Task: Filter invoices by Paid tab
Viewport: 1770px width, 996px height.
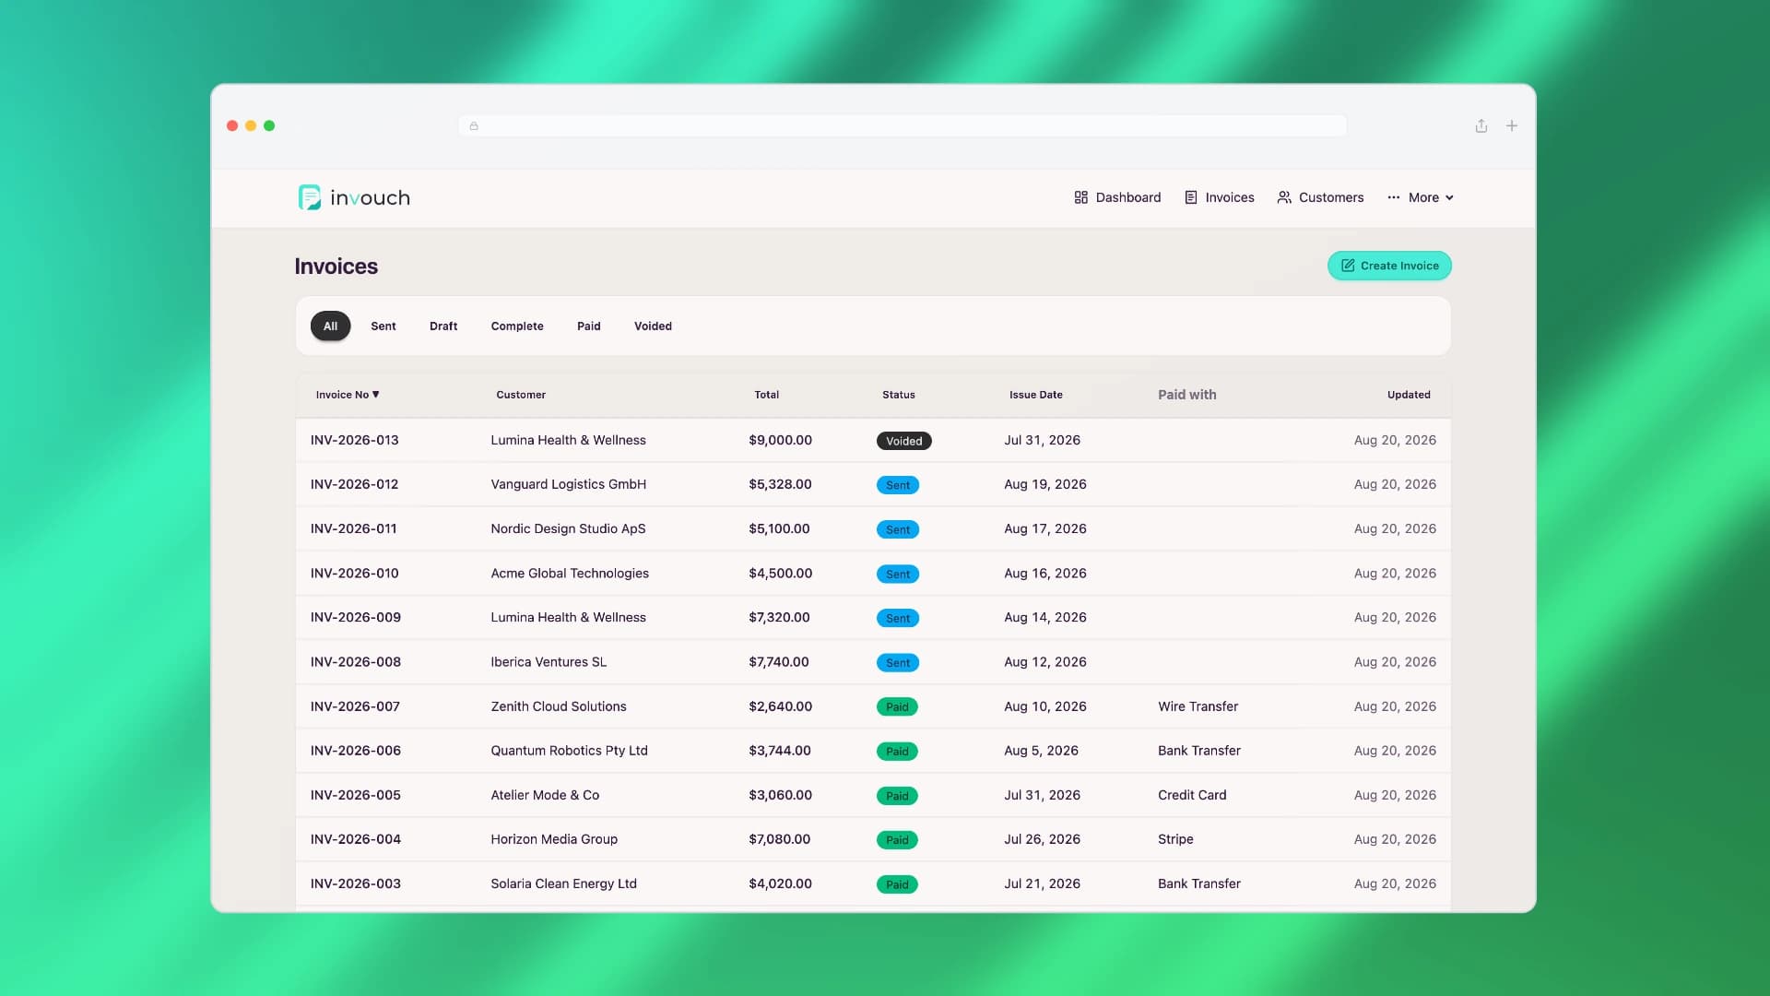Action: point(588,326)
